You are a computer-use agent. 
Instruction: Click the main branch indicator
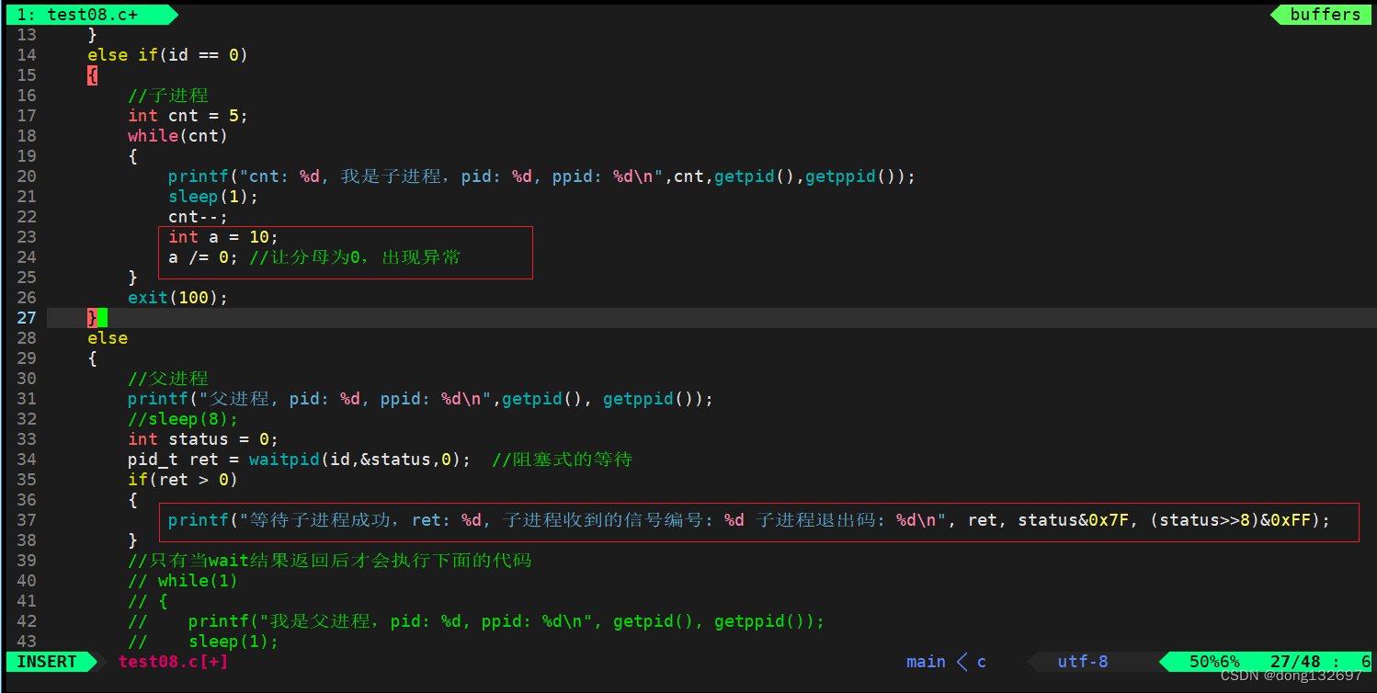[x=926, y=662]
